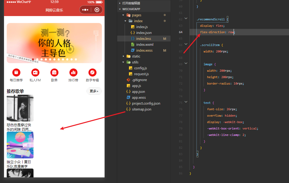Viewport: 289px width, 183px height.
Task: Click the utils folder icon
Action: (128, 62)
